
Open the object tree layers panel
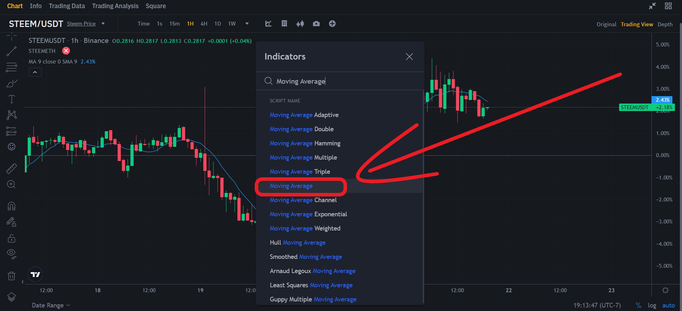pos(11,297)
